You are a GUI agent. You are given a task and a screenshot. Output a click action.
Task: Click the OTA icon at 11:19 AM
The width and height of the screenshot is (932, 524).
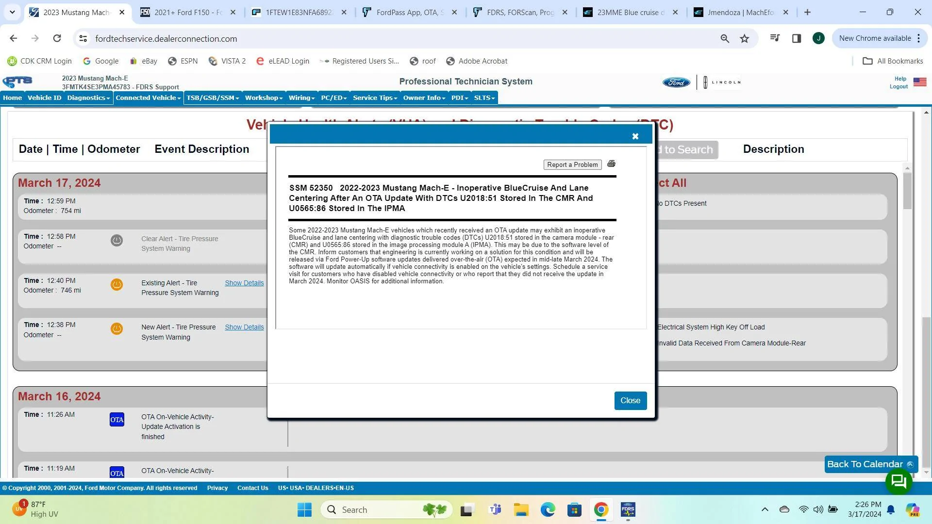point(117,473)
